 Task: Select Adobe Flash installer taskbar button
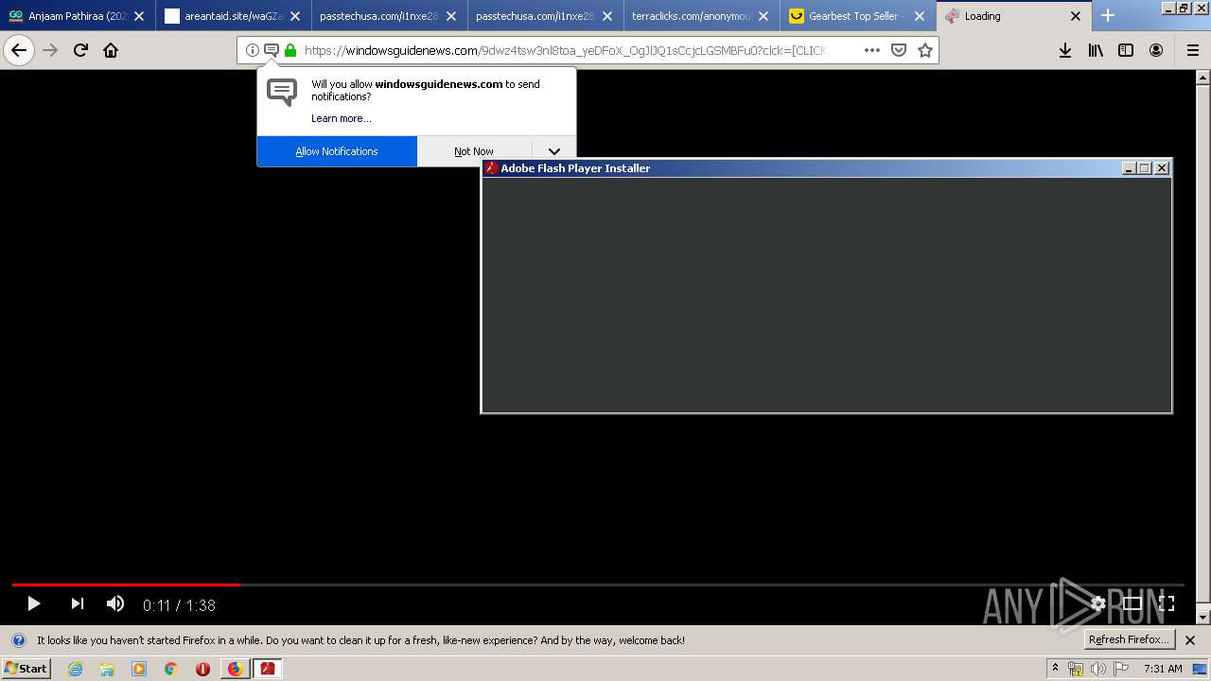[x=268, y=669]
